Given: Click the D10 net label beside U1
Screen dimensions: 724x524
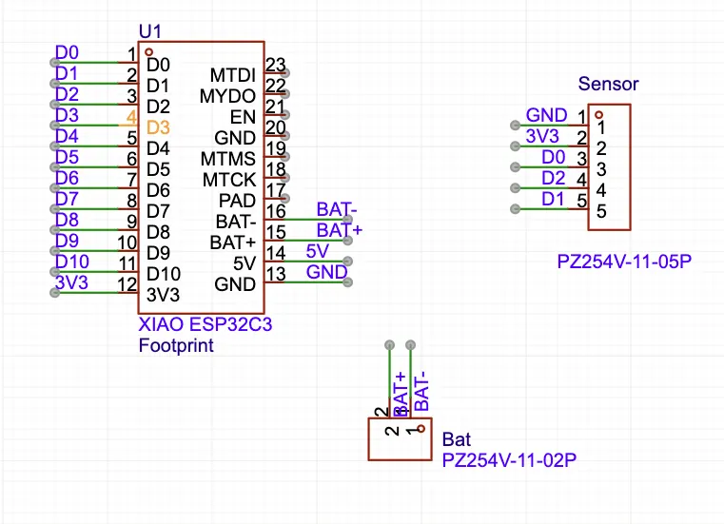Looking at the screenshot, I should [72, 262].
